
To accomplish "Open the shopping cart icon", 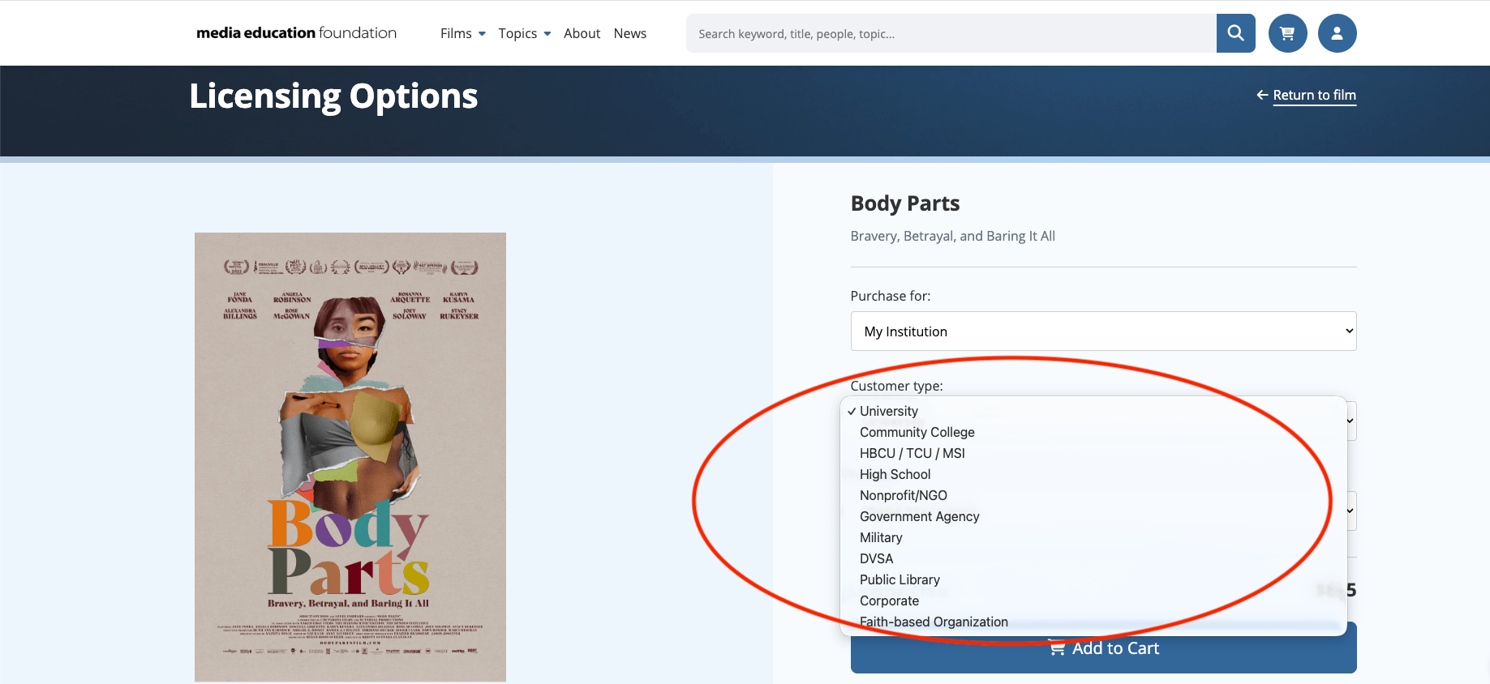I will [x=1287, y=33].
